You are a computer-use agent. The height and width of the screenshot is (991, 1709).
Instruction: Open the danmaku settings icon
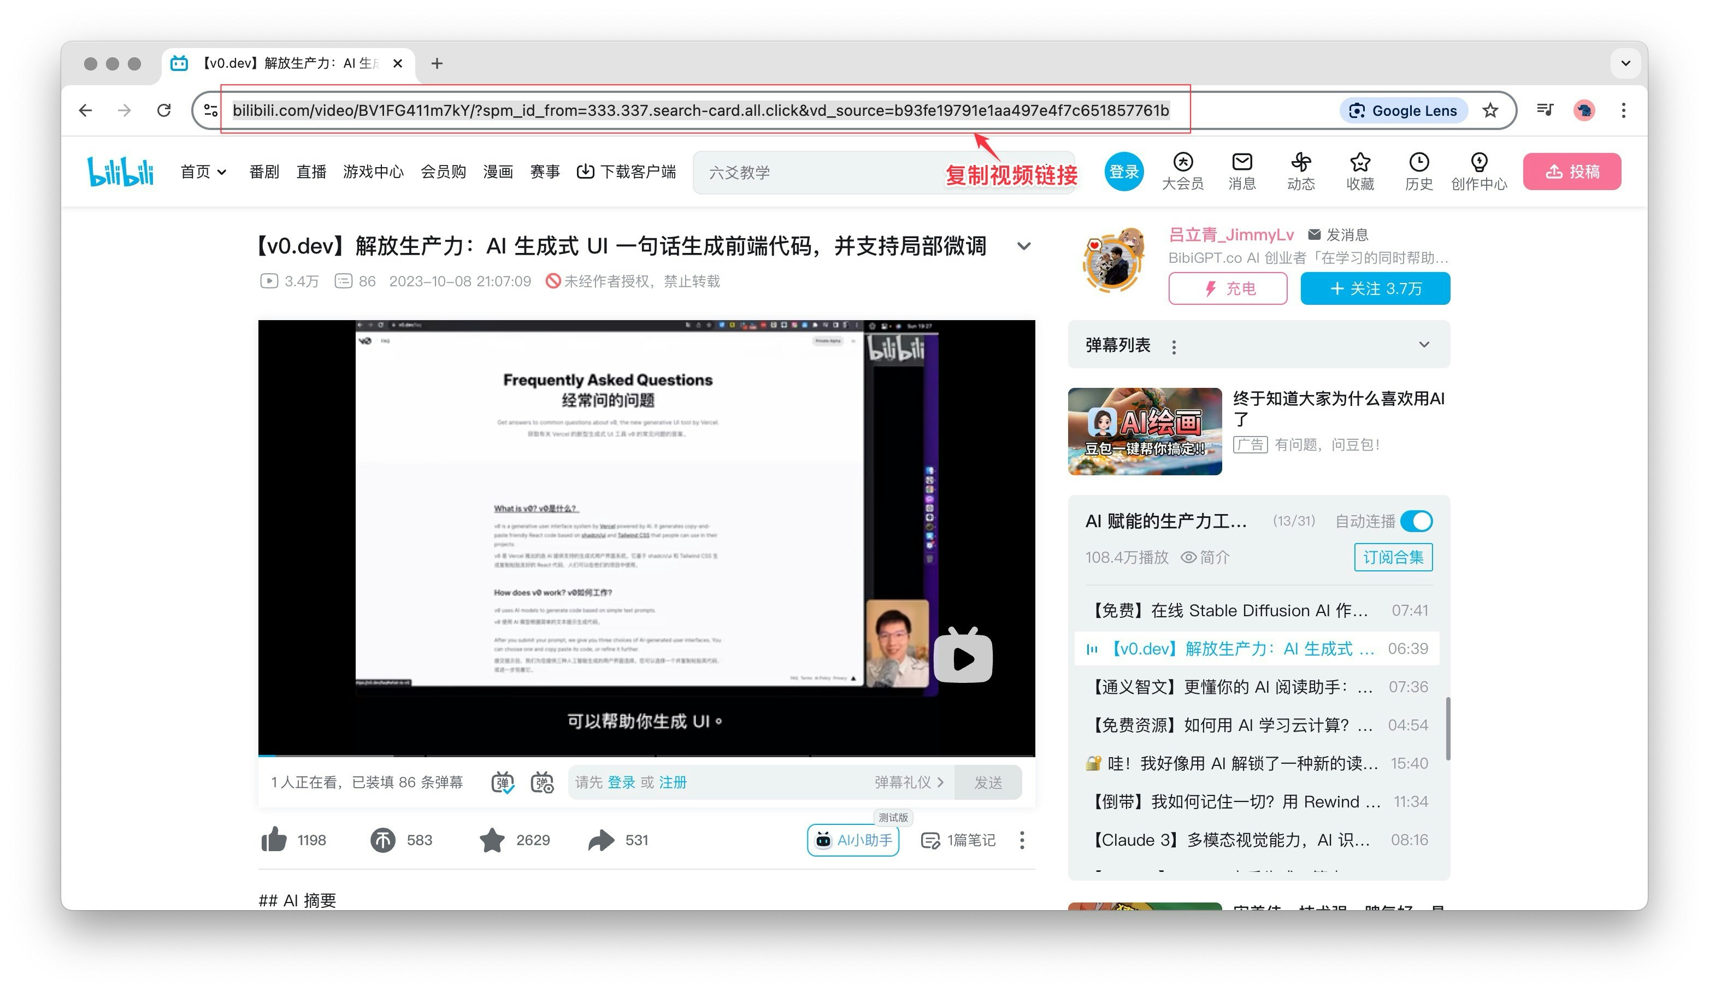542,782
